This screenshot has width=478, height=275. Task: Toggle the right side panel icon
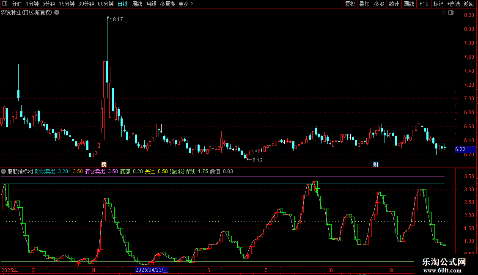(451, 13)
